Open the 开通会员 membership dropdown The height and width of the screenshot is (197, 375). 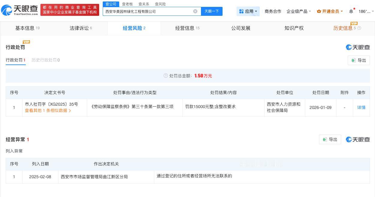click(x=330, y=11)
